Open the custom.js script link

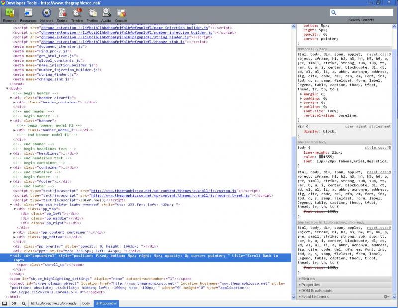[164, 191]
